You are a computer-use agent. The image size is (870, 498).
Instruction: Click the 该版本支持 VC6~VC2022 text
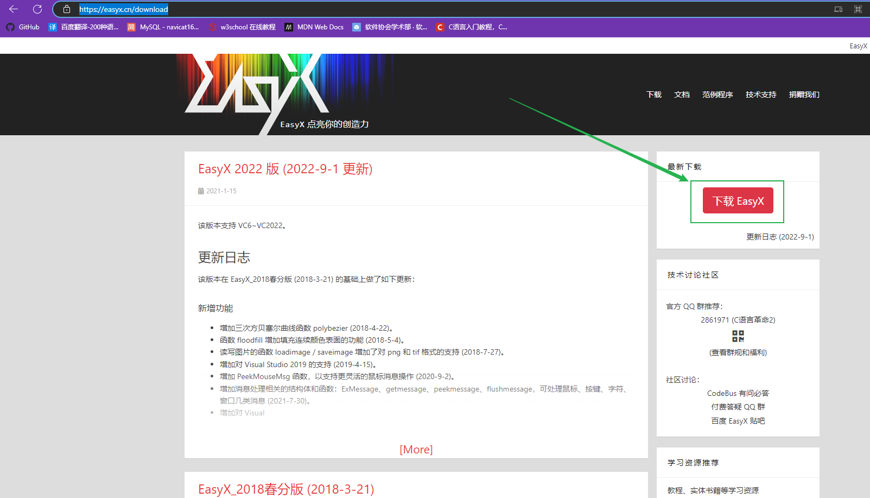[242, 225]
